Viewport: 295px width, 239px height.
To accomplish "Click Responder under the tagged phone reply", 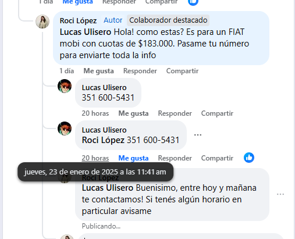I will coord(175,158).
